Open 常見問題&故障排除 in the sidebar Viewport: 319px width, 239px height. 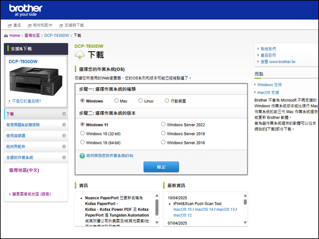(36, 125)
